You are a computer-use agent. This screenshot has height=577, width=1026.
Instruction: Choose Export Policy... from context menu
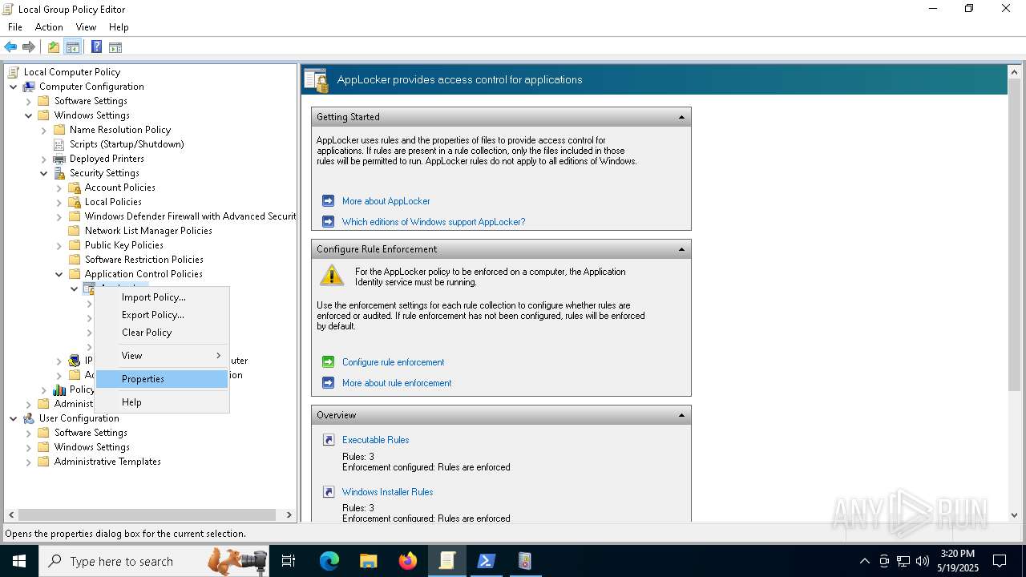[x=162, y=315]
